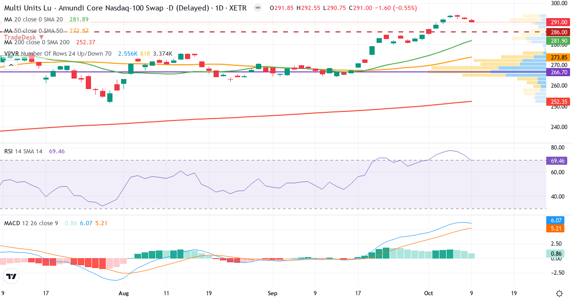Screen dimensions: 572x300
Task: Click the 80.00 RSI scale label
Action: point(558,148)
